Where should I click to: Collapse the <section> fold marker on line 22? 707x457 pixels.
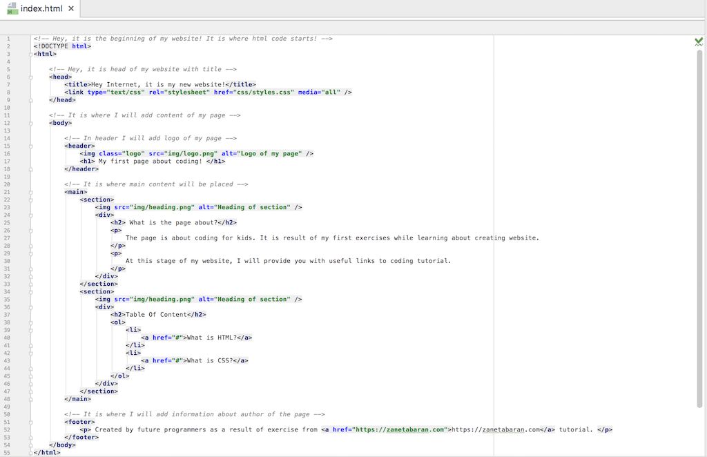[30, 200]
